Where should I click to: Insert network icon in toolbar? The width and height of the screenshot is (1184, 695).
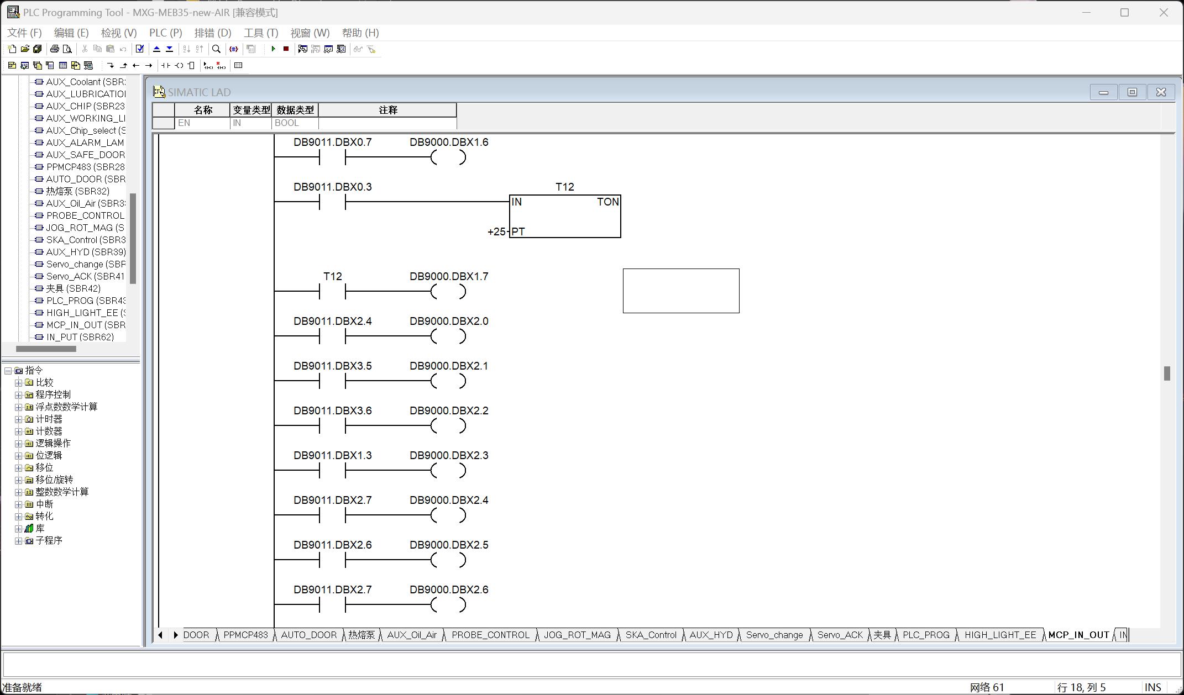[208, 66]
